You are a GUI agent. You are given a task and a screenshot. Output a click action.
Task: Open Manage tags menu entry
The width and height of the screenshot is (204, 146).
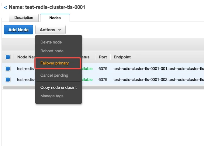coord(52,96)
